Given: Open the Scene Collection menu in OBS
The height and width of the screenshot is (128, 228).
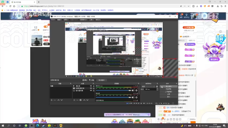Looking at the screenshot, I should pyautogui.click(x=84, y=20).
